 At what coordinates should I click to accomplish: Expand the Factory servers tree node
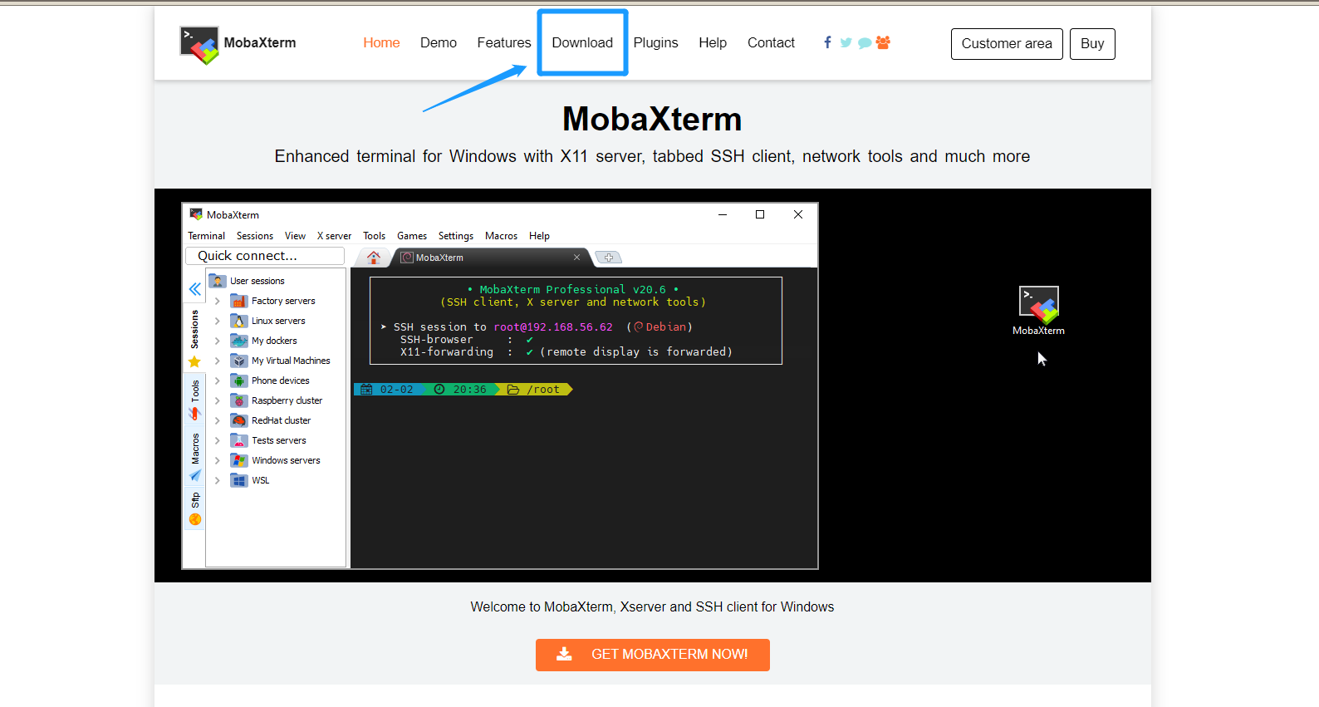(x=217, y=301)
